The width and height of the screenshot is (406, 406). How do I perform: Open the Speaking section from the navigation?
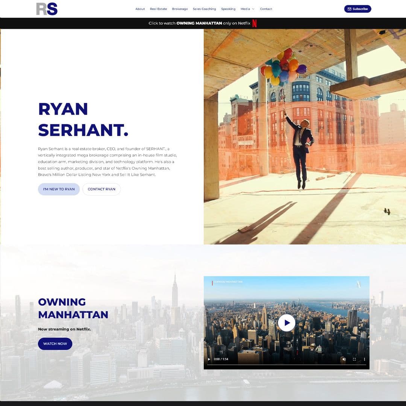tap(228, 9)
